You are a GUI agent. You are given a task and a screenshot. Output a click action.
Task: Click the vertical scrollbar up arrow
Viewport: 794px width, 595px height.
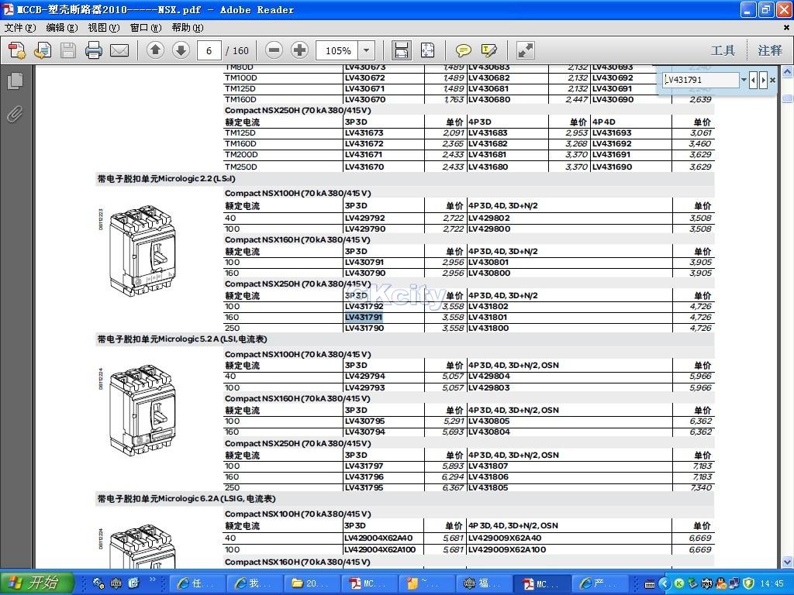788,72
